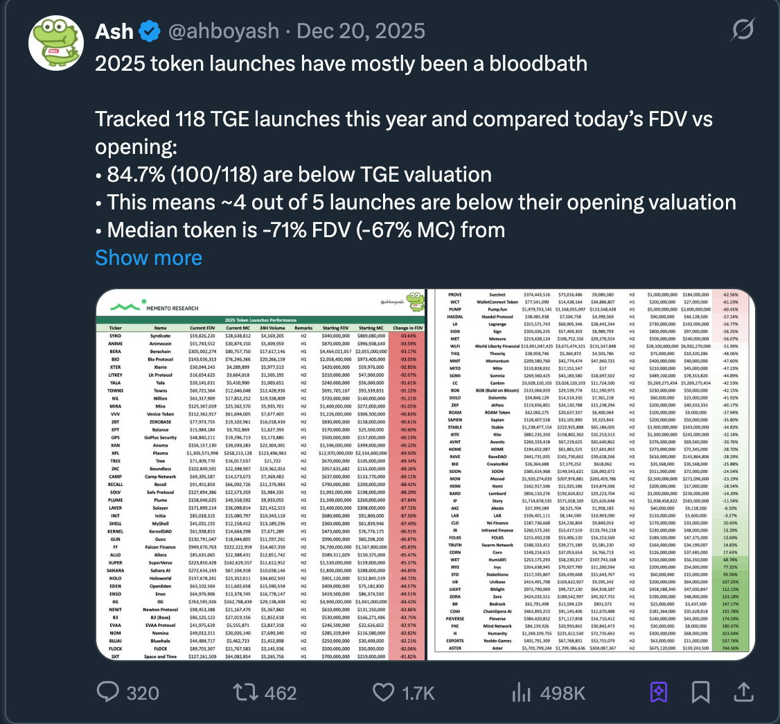Image resolution: width=780 pixels, height=724 pixels.
Task: Open view analytics bar-chart icon
Action: point(521,692)
